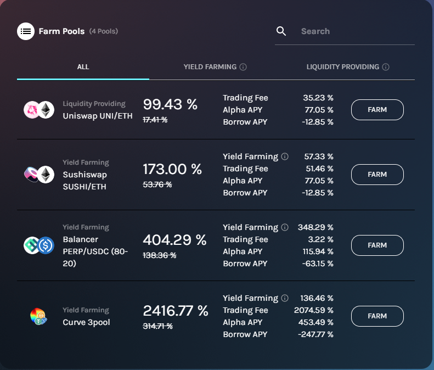
Task: Click the Farm Pools list icon
Action: click(x=26, y=31)
